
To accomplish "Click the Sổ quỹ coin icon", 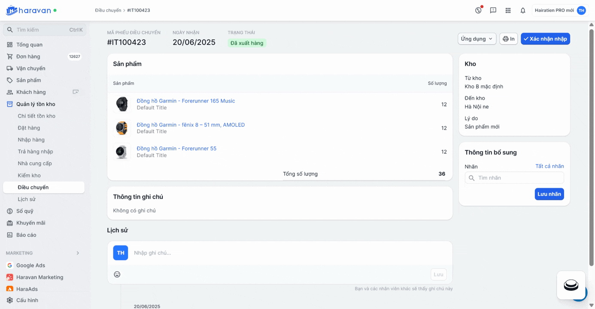I will [x=9, y=211].
